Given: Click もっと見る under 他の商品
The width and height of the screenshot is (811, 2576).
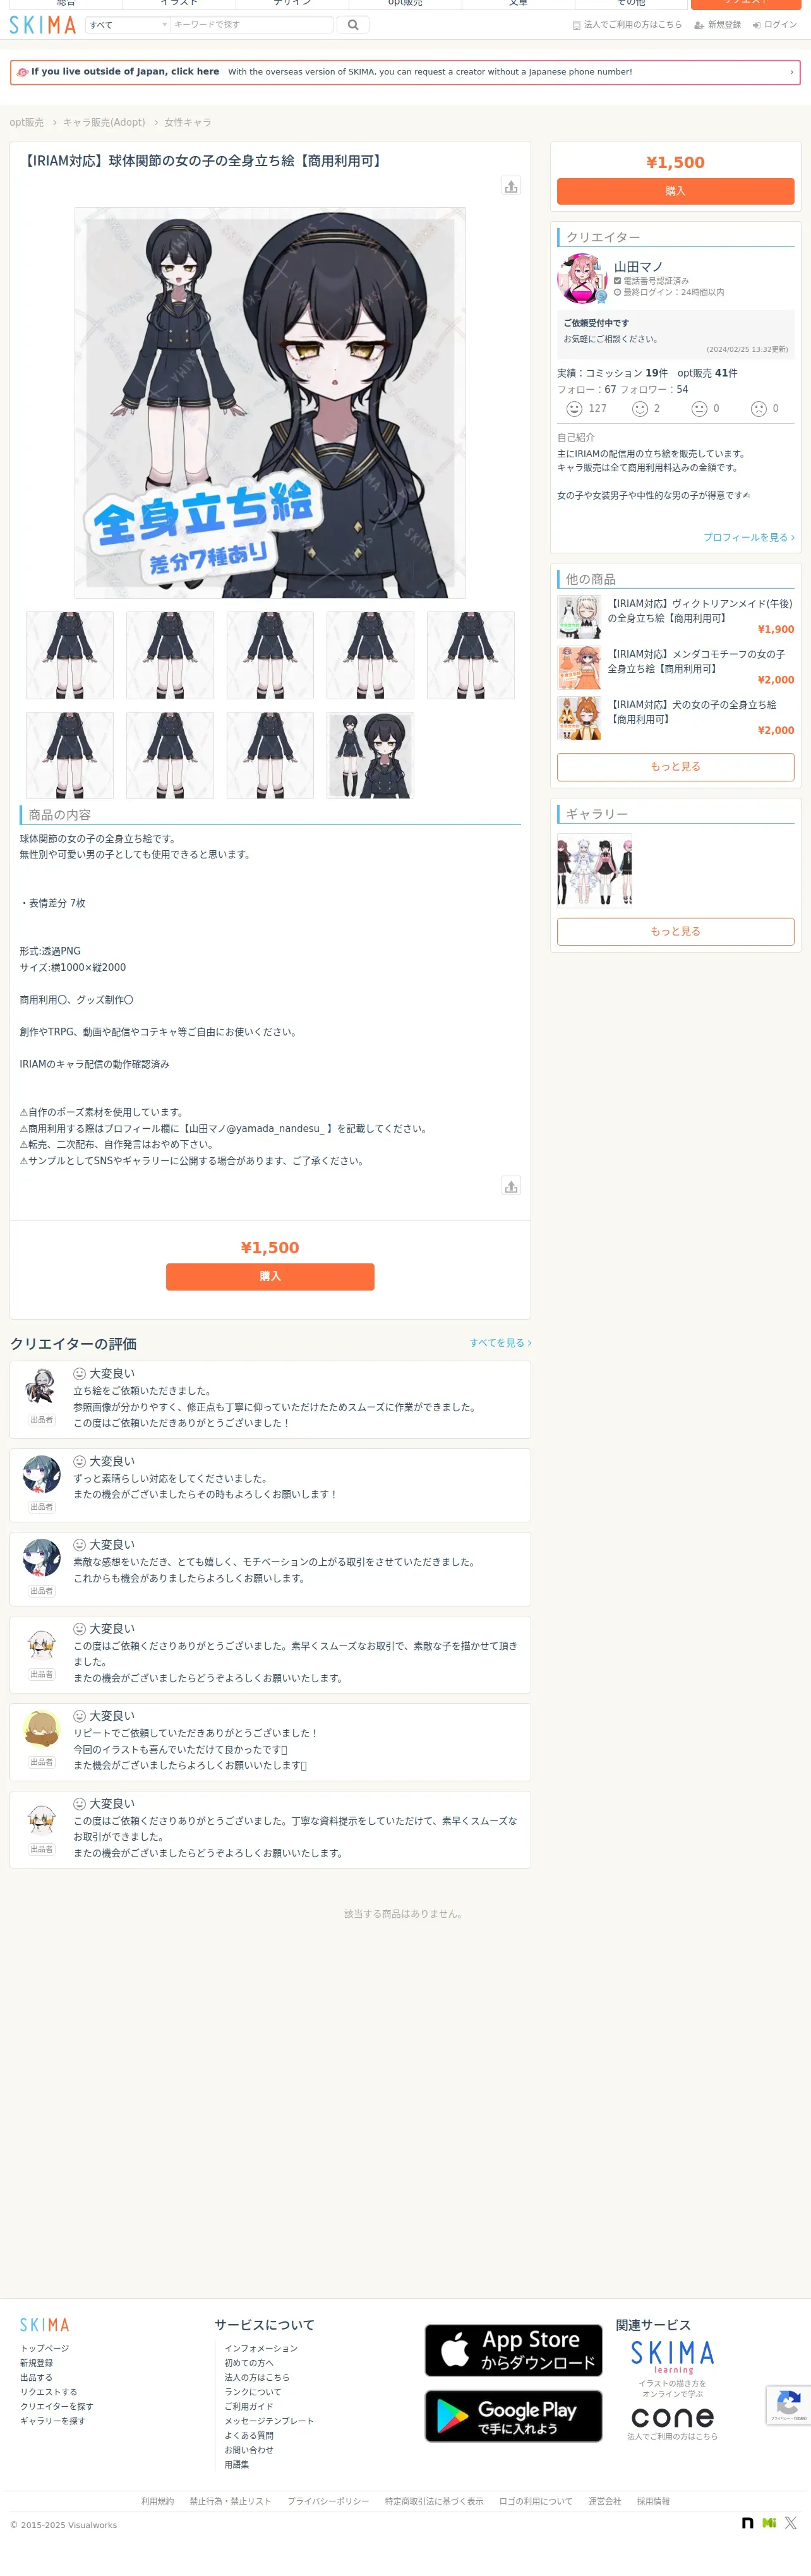Looking at the screenshot, I should tap(675, 767).
